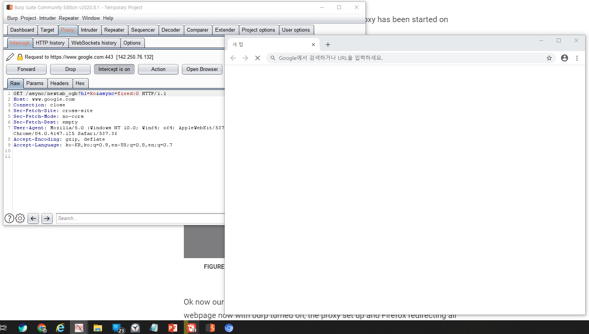Go to previous search match arrow
This screenshot has height=334, width=589.
click(33, 218)
